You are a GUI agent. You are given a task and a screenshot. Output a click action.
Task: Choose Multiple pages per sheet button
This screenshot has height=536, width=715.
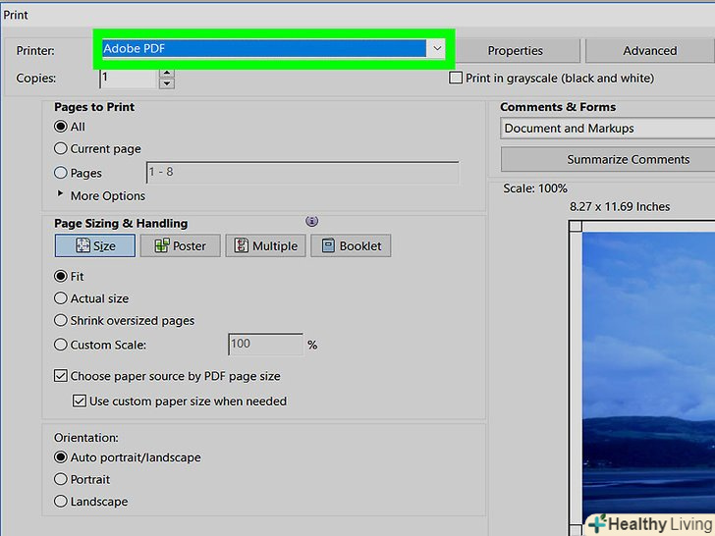click(x=265, y=245)
